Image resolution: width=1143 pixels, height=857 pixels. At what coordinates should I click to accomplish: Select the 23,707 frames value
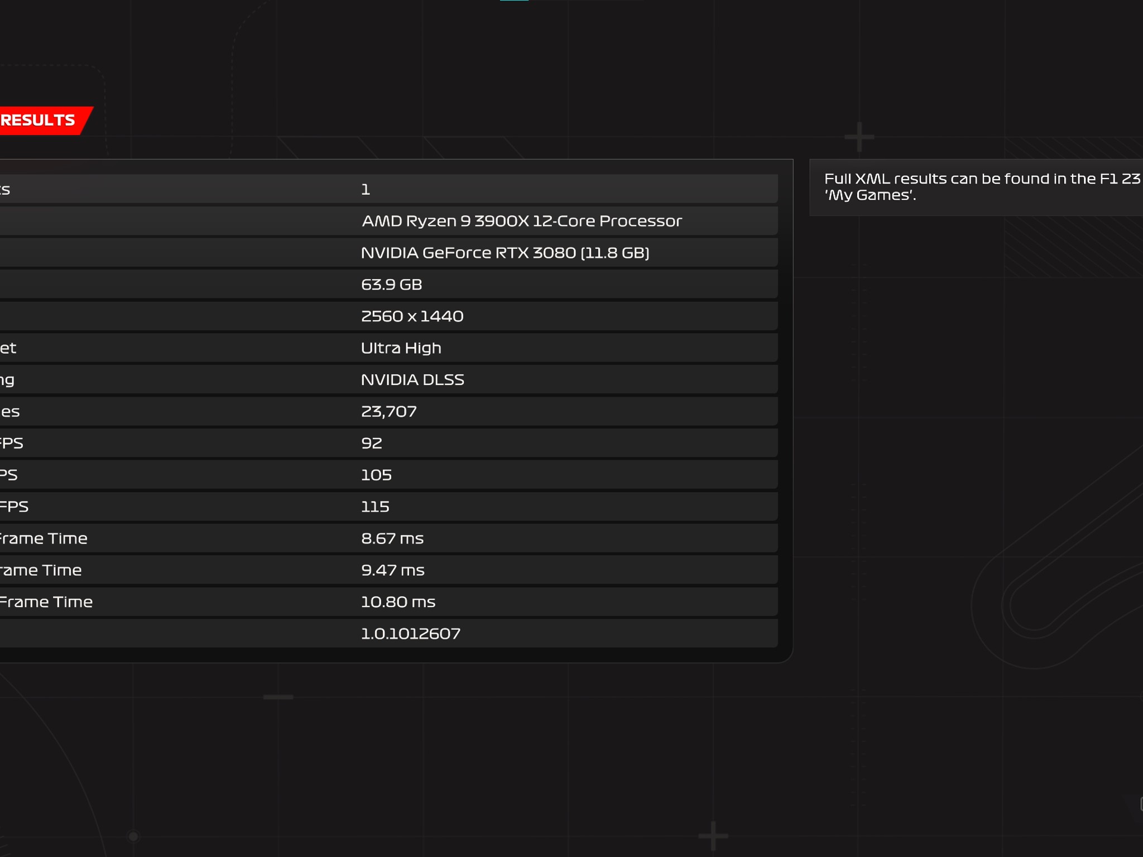(388, 412)
